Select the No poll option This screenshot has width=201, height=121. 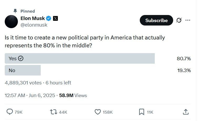(x=12, y=70)
